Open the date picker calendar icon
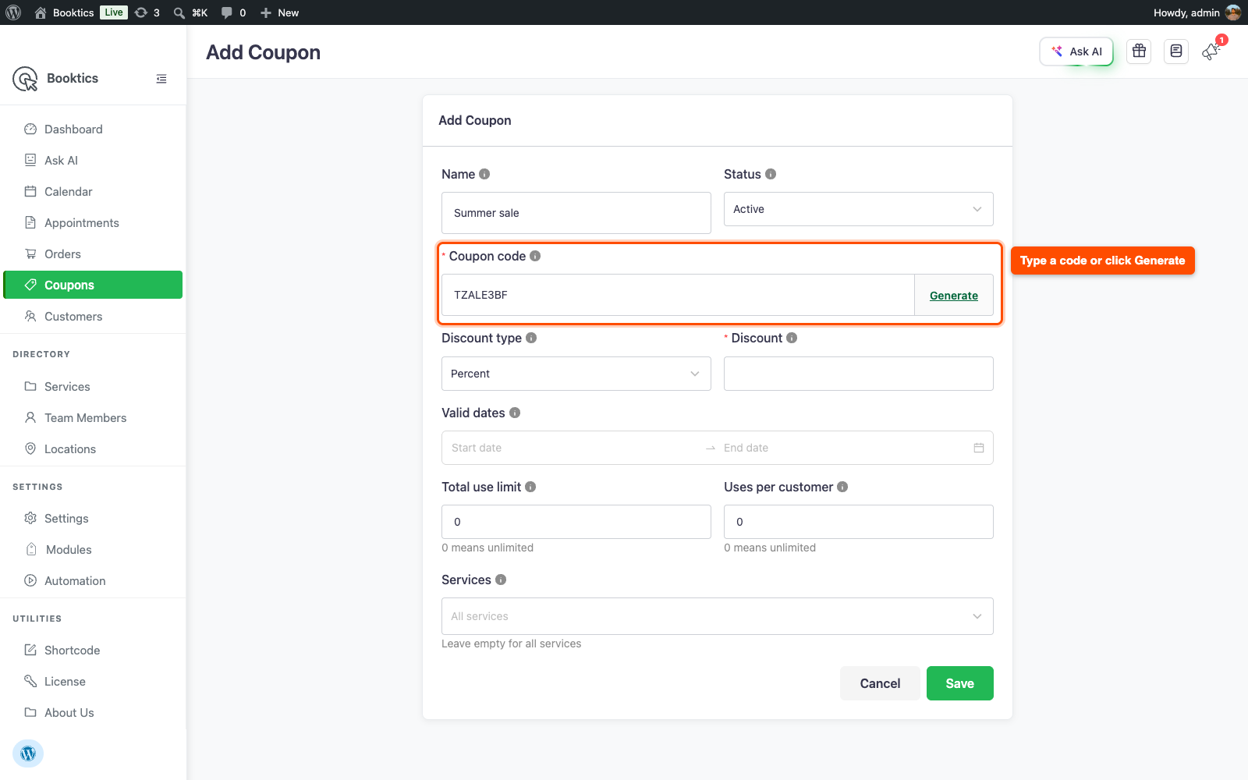 tap(979, 448)
